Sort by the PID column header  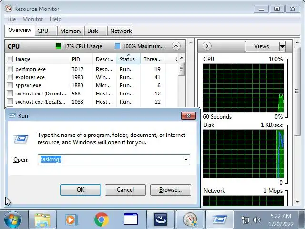[x=81, y=59]
